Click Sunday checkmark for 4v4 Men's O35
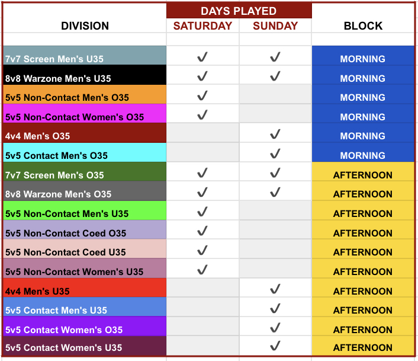The image size is (418, 361). click(275, 135)
